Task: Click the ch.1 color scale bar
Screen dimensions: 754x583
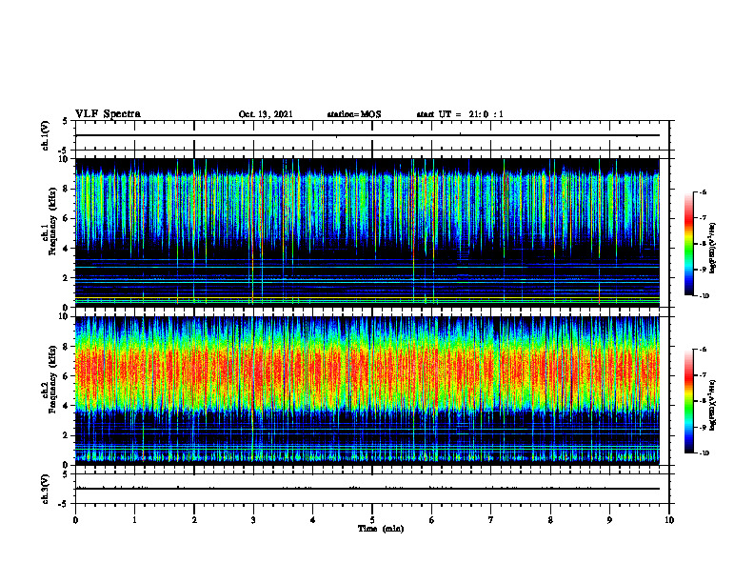Action: click(689, 244)
